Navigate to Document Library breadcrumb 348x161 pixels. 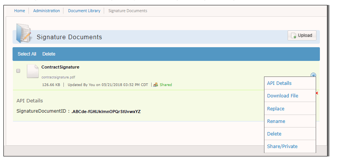point(84,11)
